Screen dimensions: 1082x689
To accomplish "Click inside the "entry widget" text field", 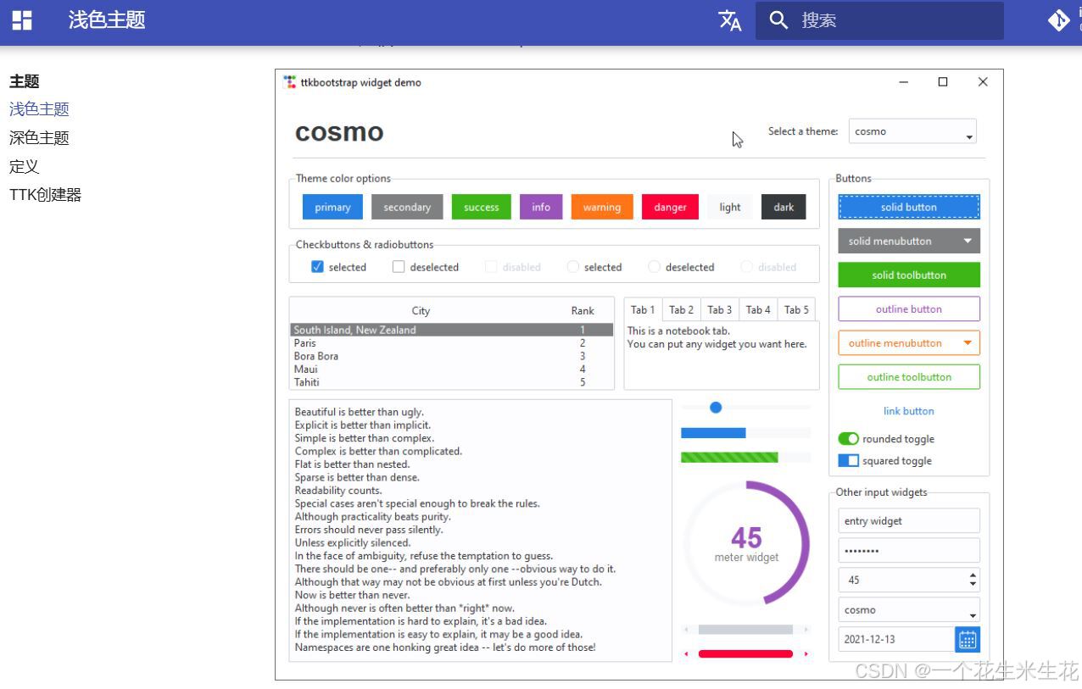I will pos(909,521).
